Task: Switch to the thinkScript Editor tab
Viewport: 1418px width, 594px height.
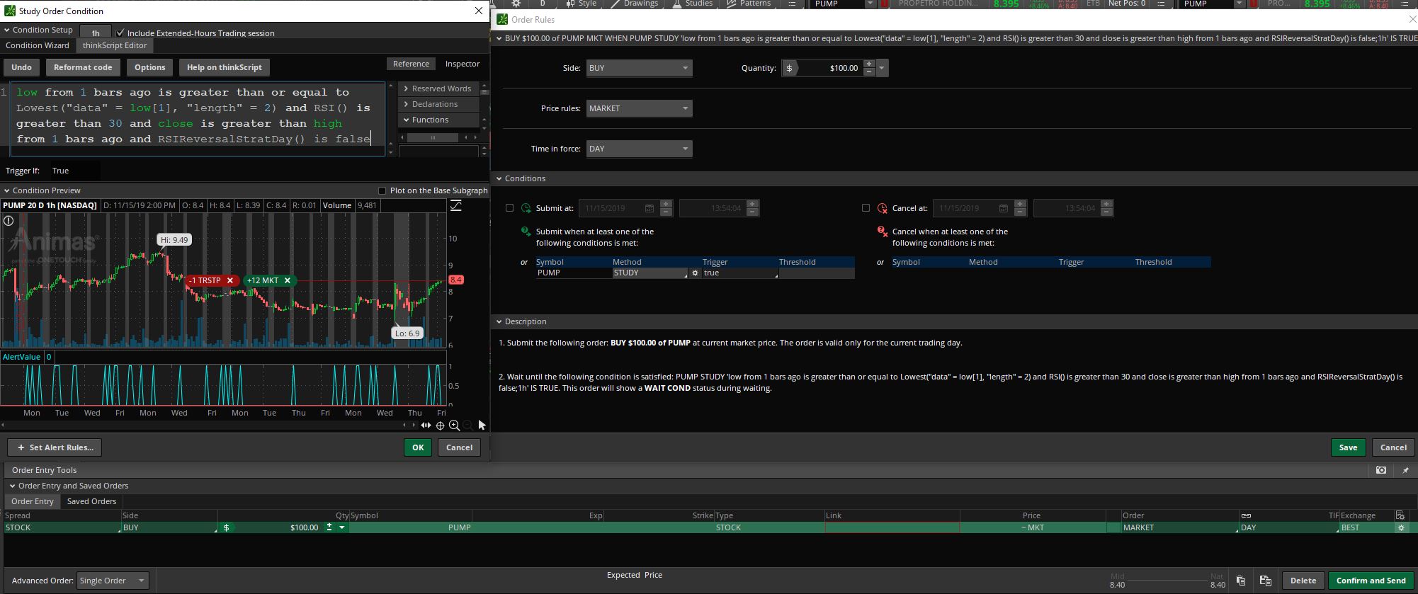Action: point(115,45)
